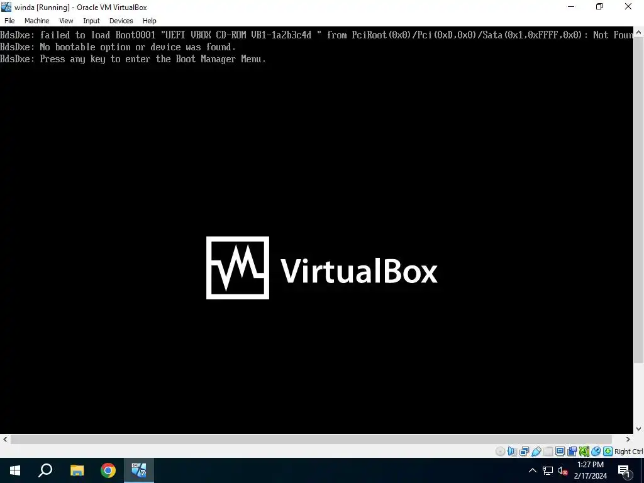This screenshot has height=483, width=644.
Task: Click the "No bootable option or device" line
Action: coord(118,47)
